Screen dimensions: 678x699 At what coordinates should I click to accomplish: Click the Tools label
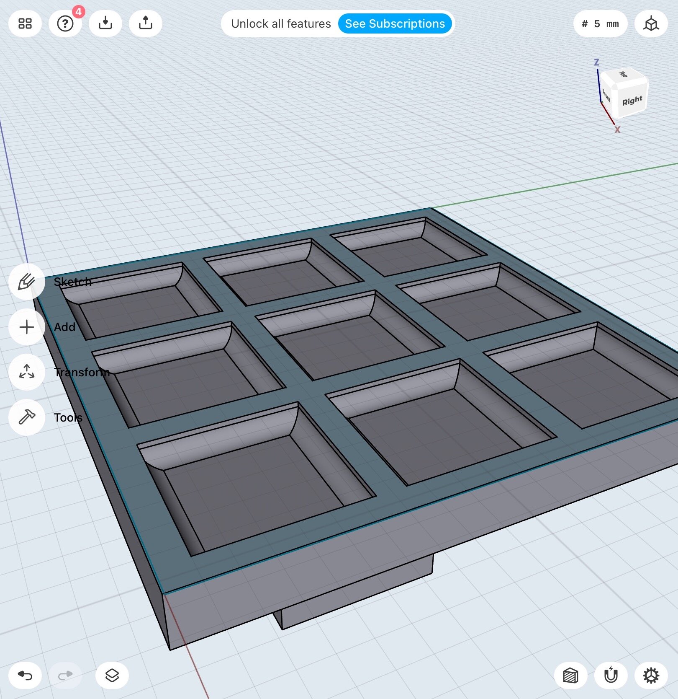coord(68,417)
